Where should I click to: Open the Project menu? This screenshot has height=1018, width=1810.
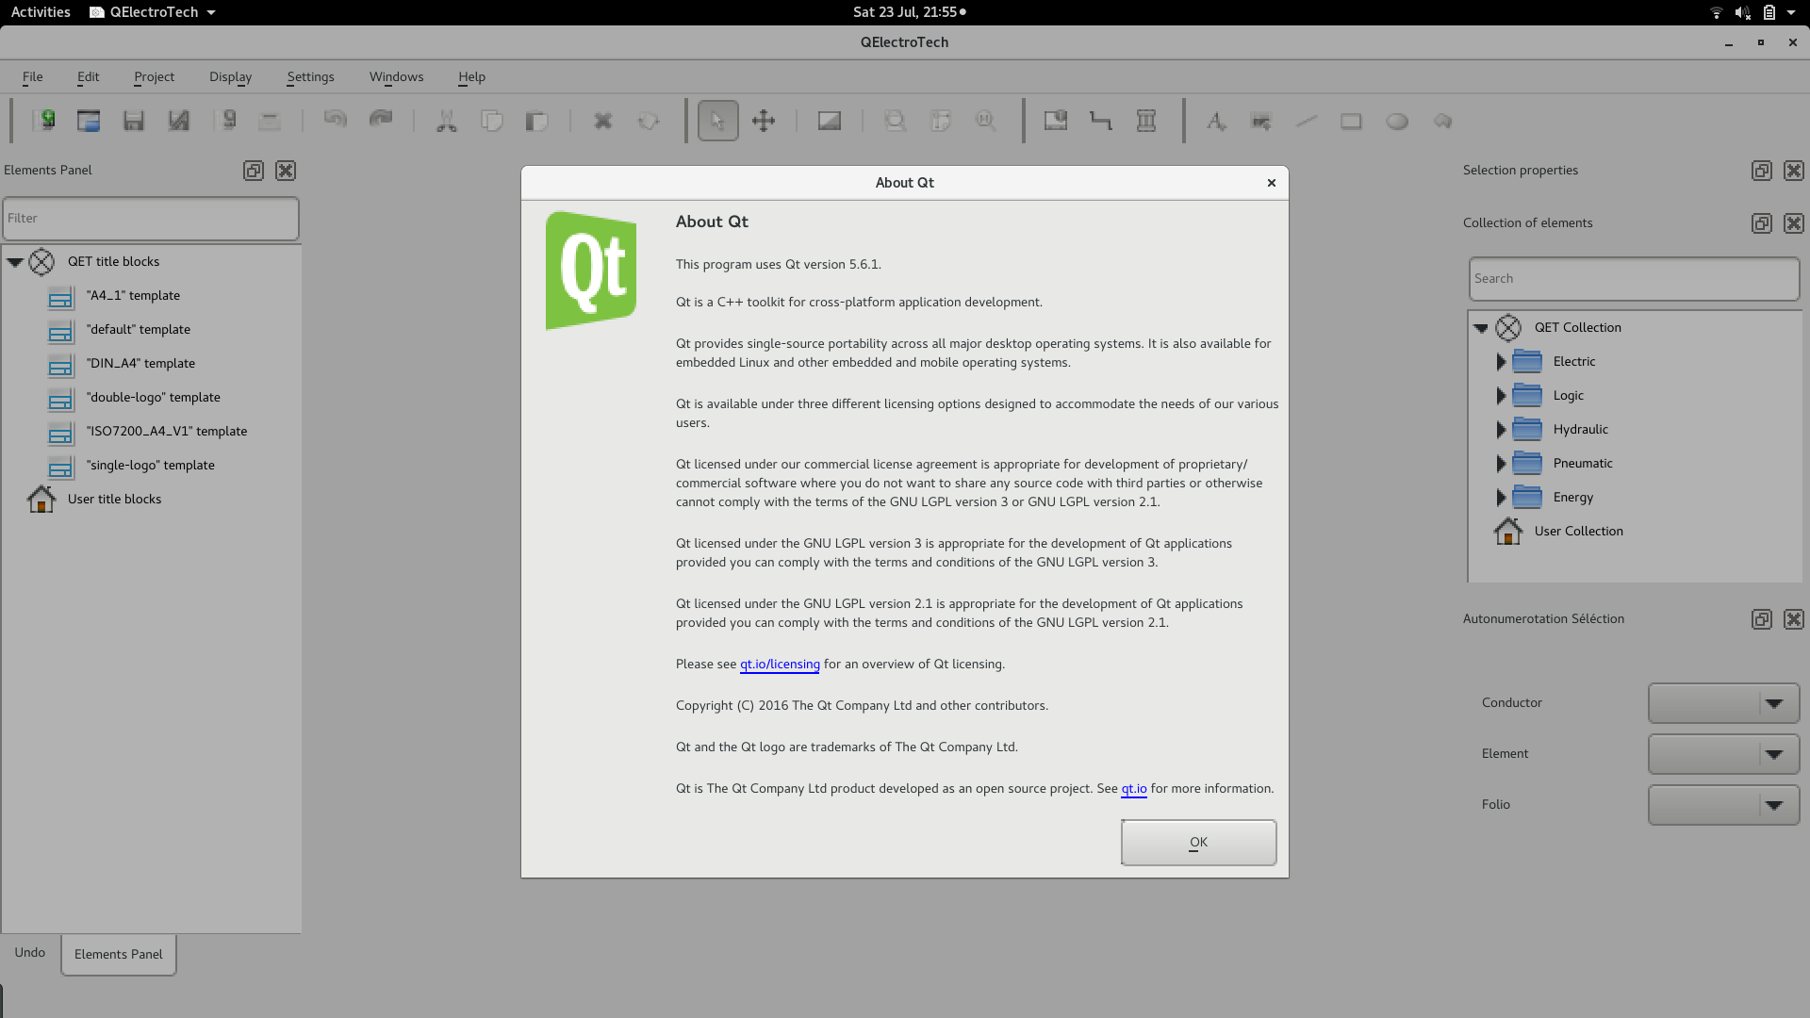tap(154, 77)
